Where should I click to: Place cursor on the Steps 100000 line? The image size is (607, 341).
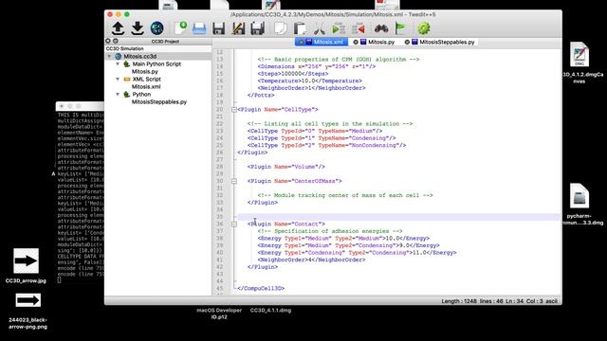293,74
